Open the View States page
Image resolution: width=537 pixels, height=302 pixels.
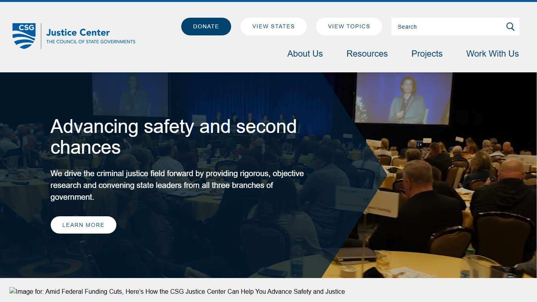pyautogui.click(x=273, y=26)
